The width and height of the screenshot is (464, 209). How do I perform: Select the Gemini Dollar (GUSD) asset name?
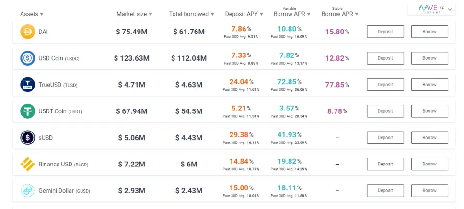click(64, 191)
